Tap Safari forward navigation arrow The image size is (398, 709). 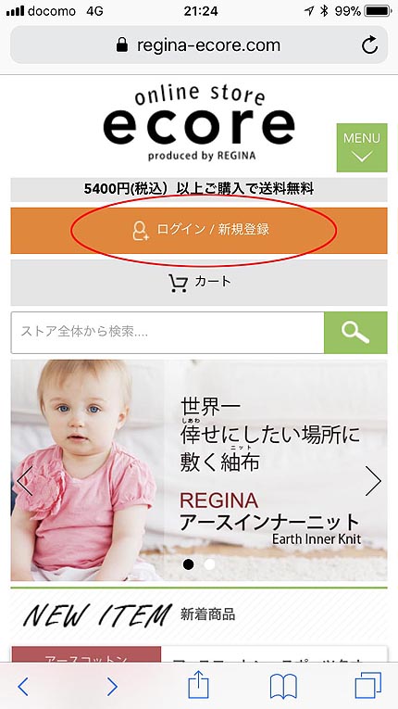point(112,687)
